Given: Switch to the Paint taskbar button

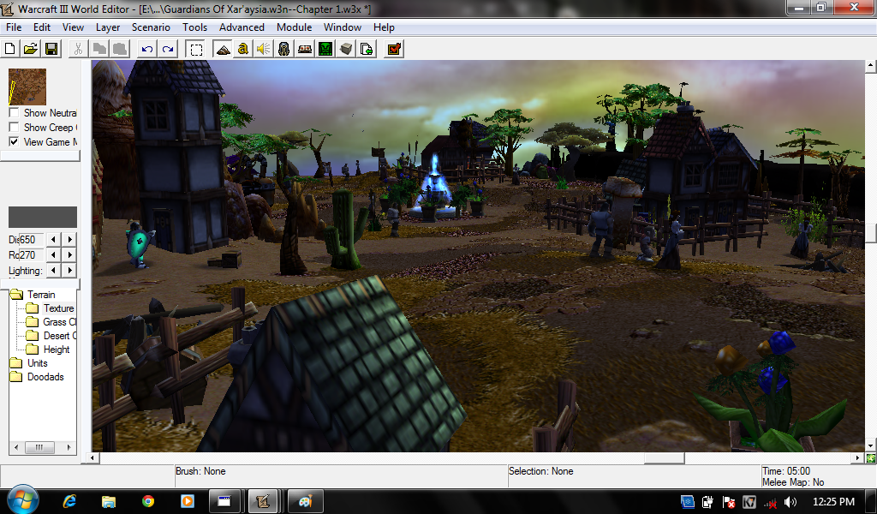Looking at the screenshot, I should pos(305,501).
